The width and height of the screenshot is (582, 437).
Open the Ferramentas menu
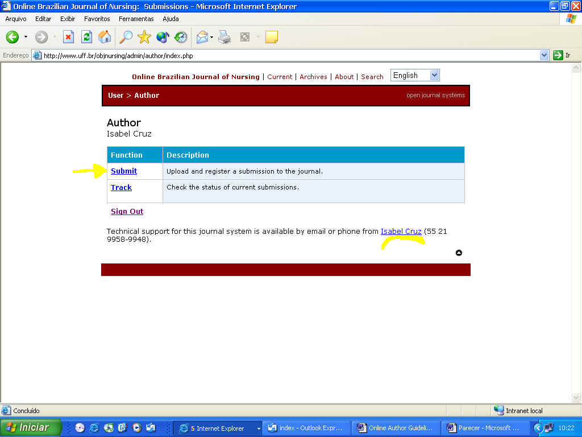[136, 19]
